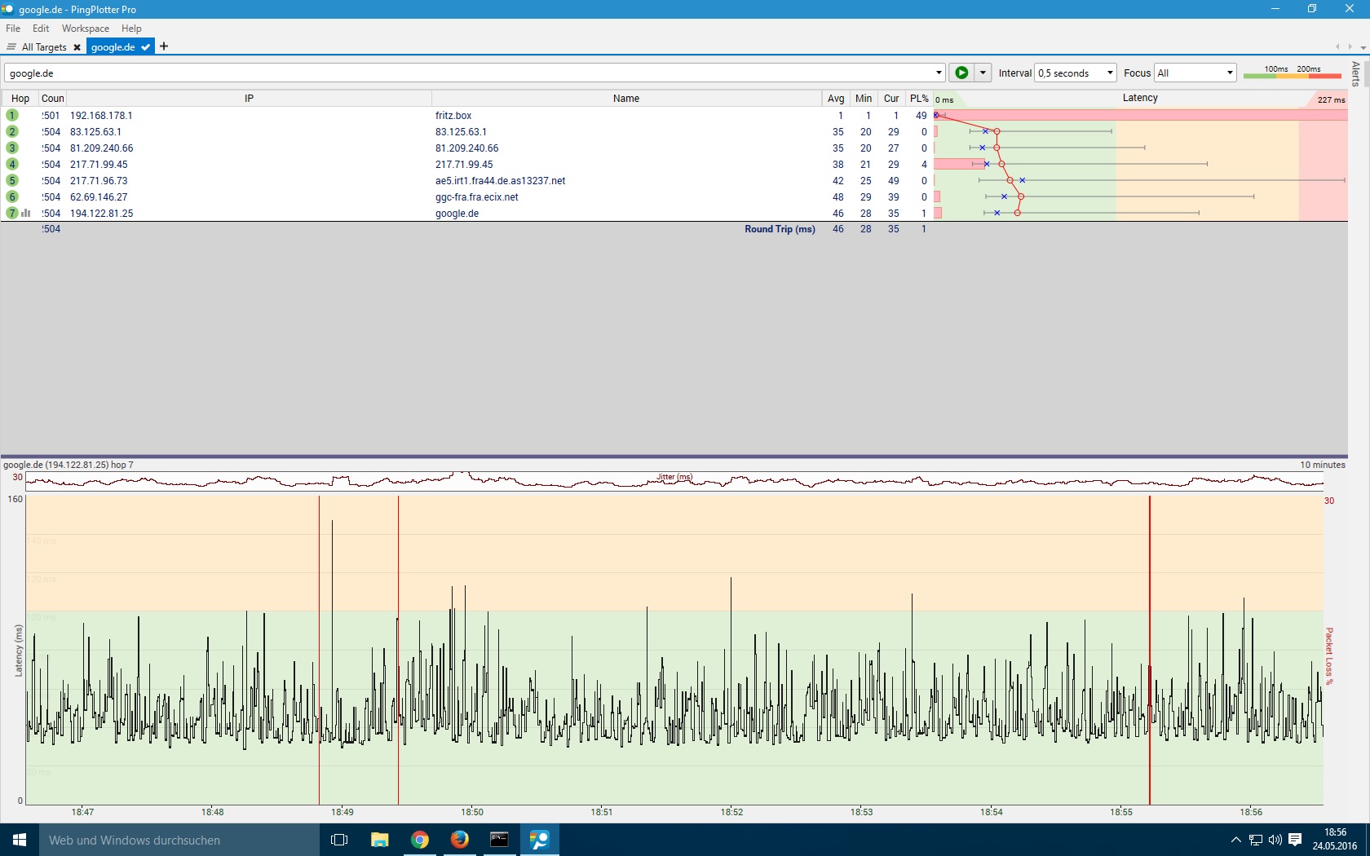Image resolution: width=1370 pixels, height=856 pixels.
Task: Select hop 2 green circle icon
Action: [12, 131]
